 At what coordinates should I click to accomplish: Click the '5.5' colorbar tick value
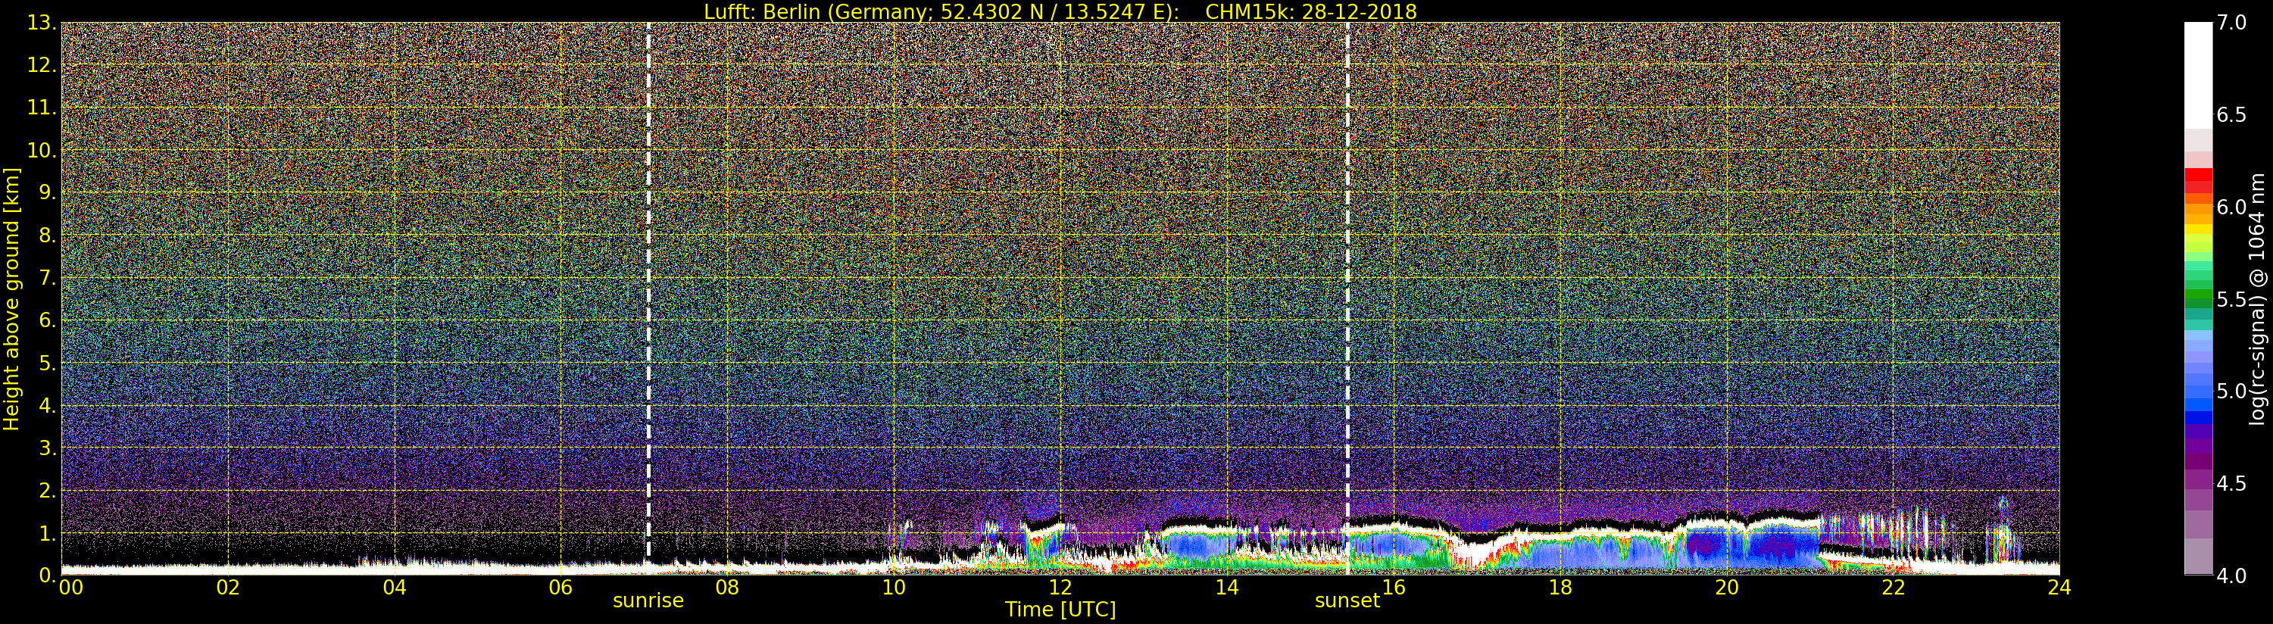click(2231, 299)
